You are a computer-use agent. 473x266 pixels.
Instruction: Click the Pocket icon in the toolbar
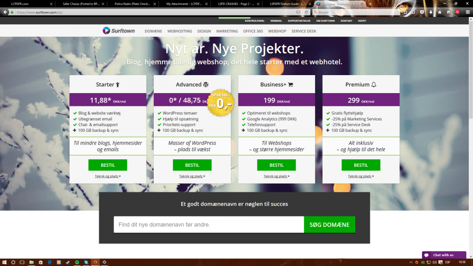click(422, 12)
